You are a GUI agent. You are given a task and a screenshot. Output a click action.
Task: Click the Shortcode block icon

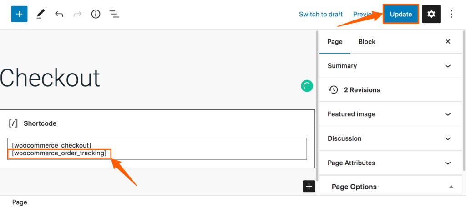coord(13,123)
